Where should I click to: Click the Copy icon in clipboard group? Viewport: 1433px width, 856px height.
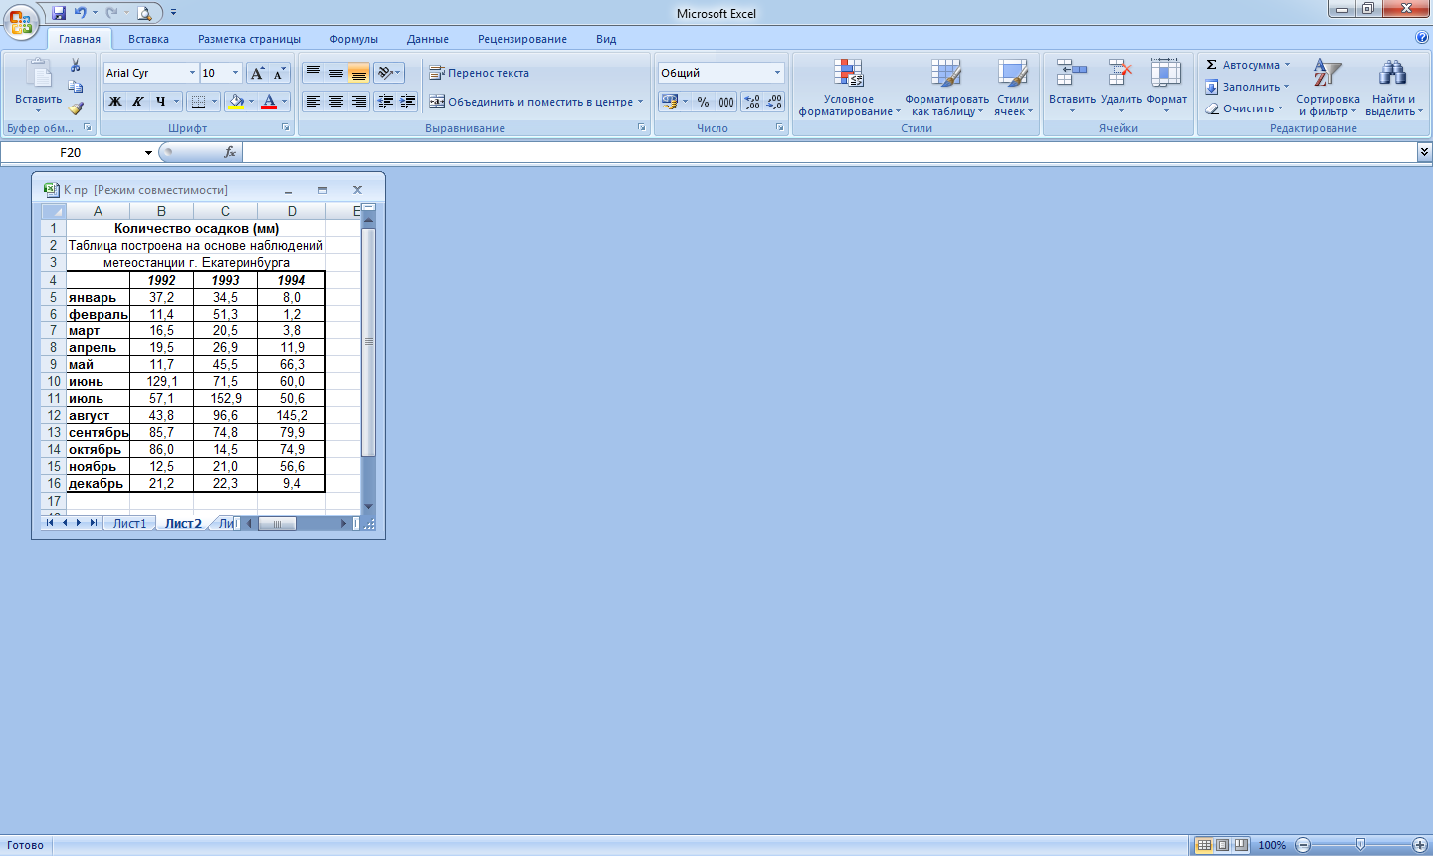point(76,87)
